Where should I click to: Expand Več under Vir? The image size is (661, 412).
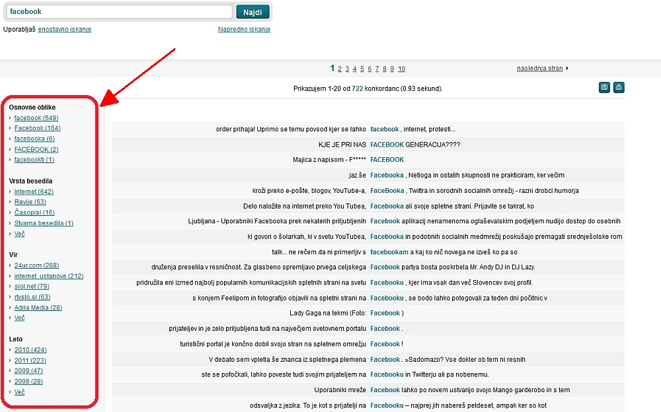(19, 318)
